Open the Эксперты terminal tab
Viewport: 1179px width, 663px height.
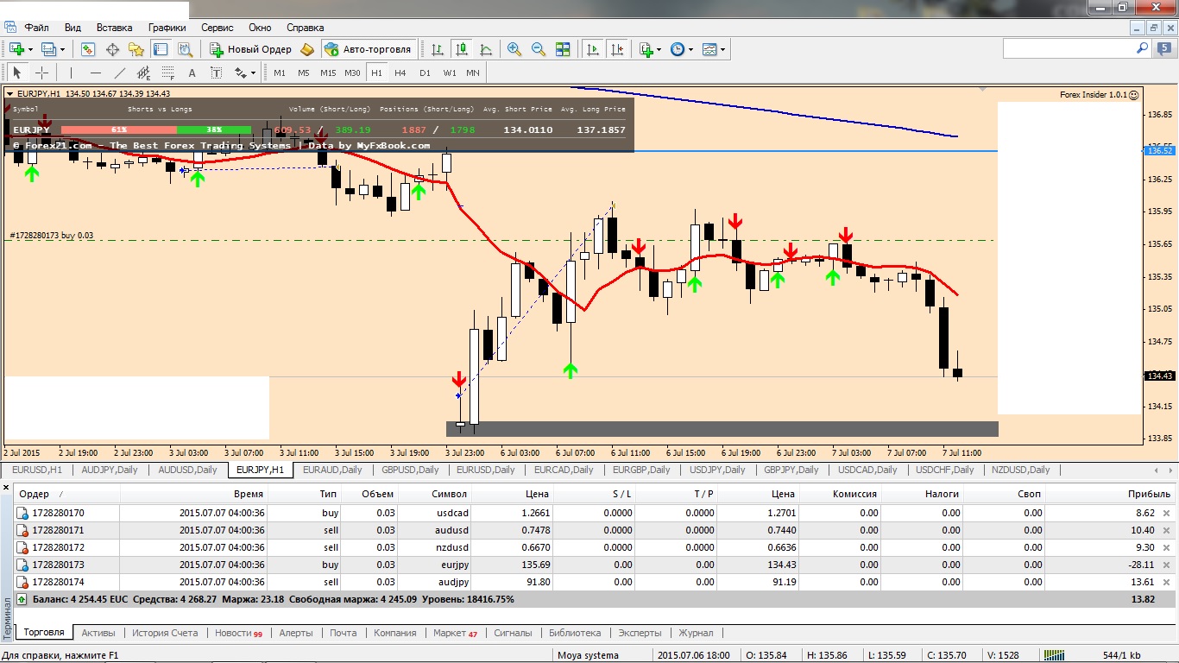[640, 633]
